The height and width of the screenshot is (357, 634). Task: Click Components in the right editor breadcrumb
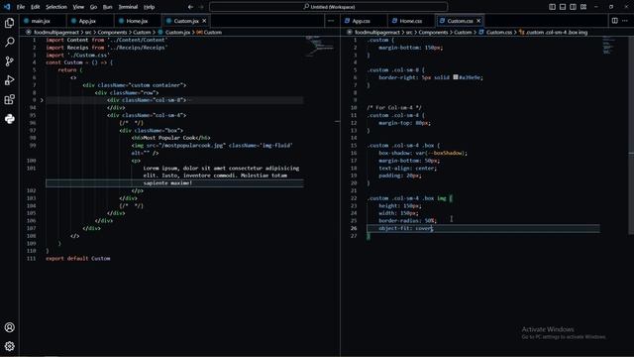click(x=433, y=32)
